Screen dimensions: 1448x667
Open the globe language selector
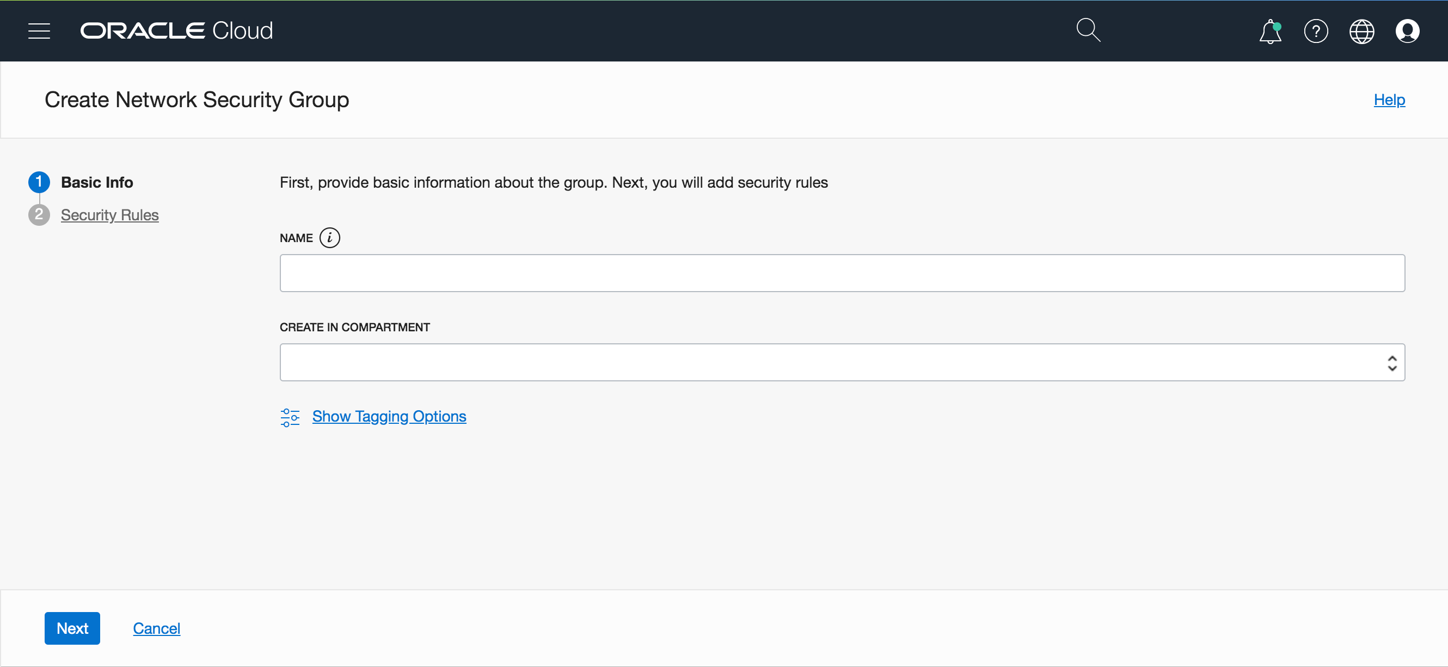tap(1361, 32)
